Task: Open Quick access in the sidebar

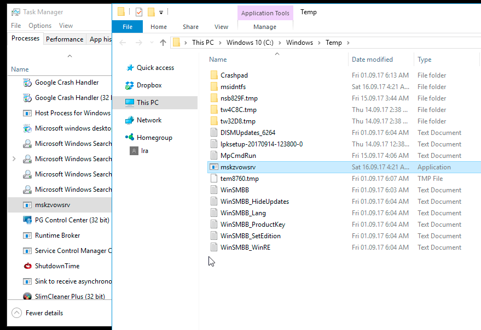Action: click(x=155, y=68)
